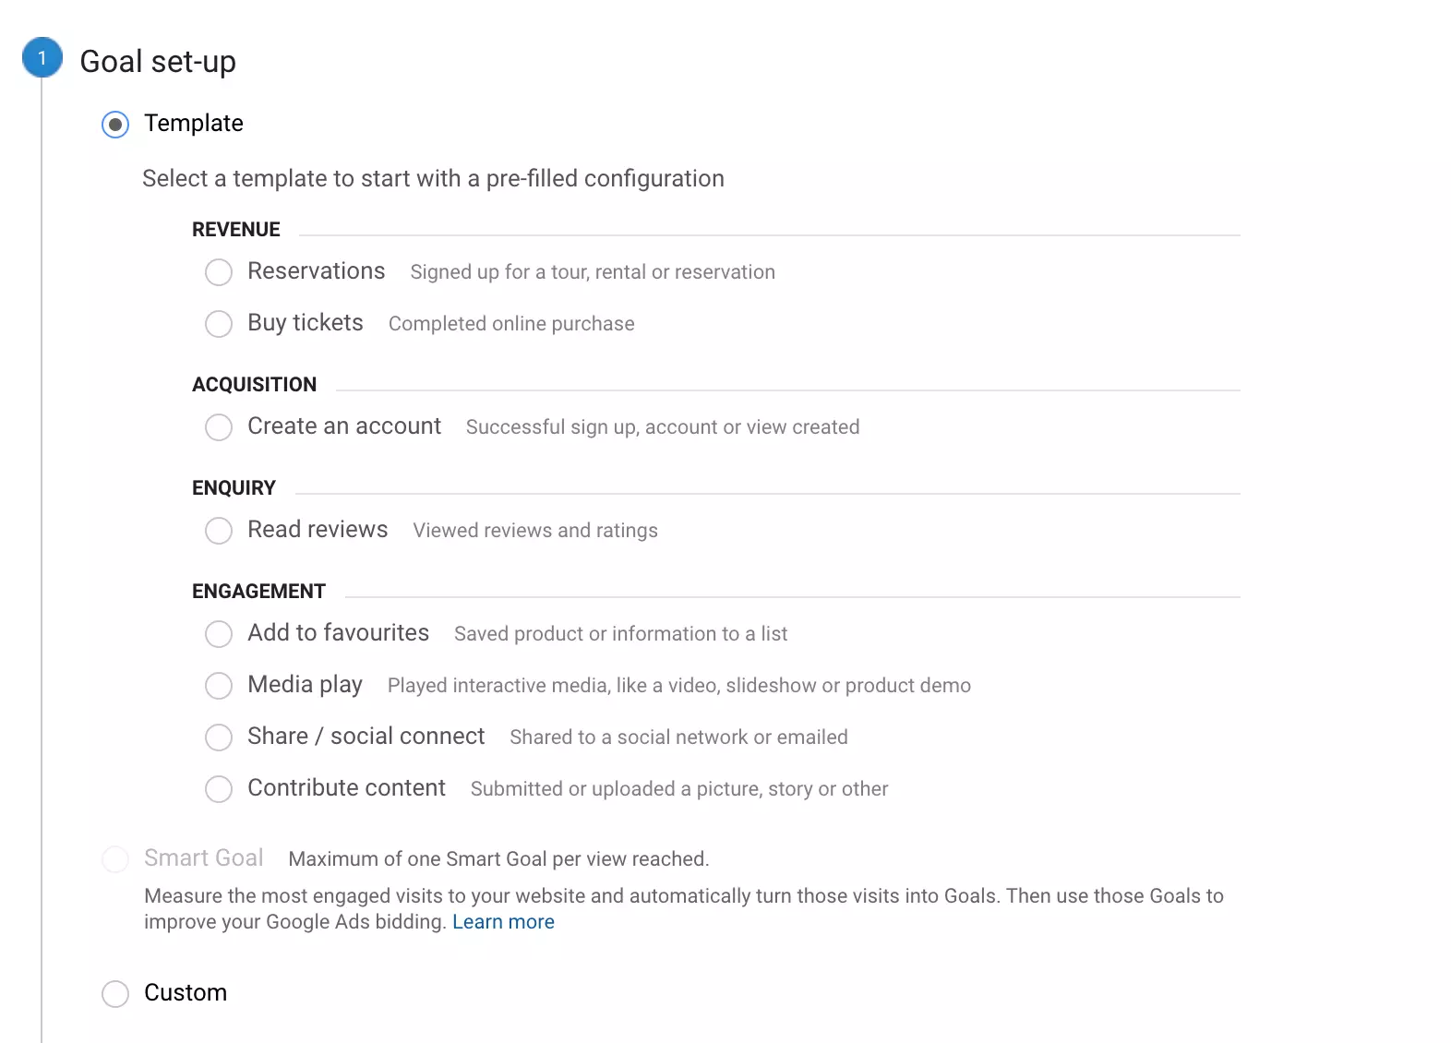
Task: Choose the Reservations template option
Action: coord(219,272)
